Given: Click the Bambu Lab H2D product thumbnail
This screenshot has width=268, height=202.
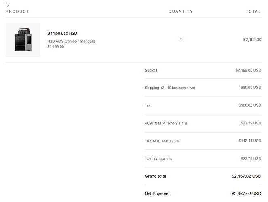Looking at the screenshot, I should [23, 40].
